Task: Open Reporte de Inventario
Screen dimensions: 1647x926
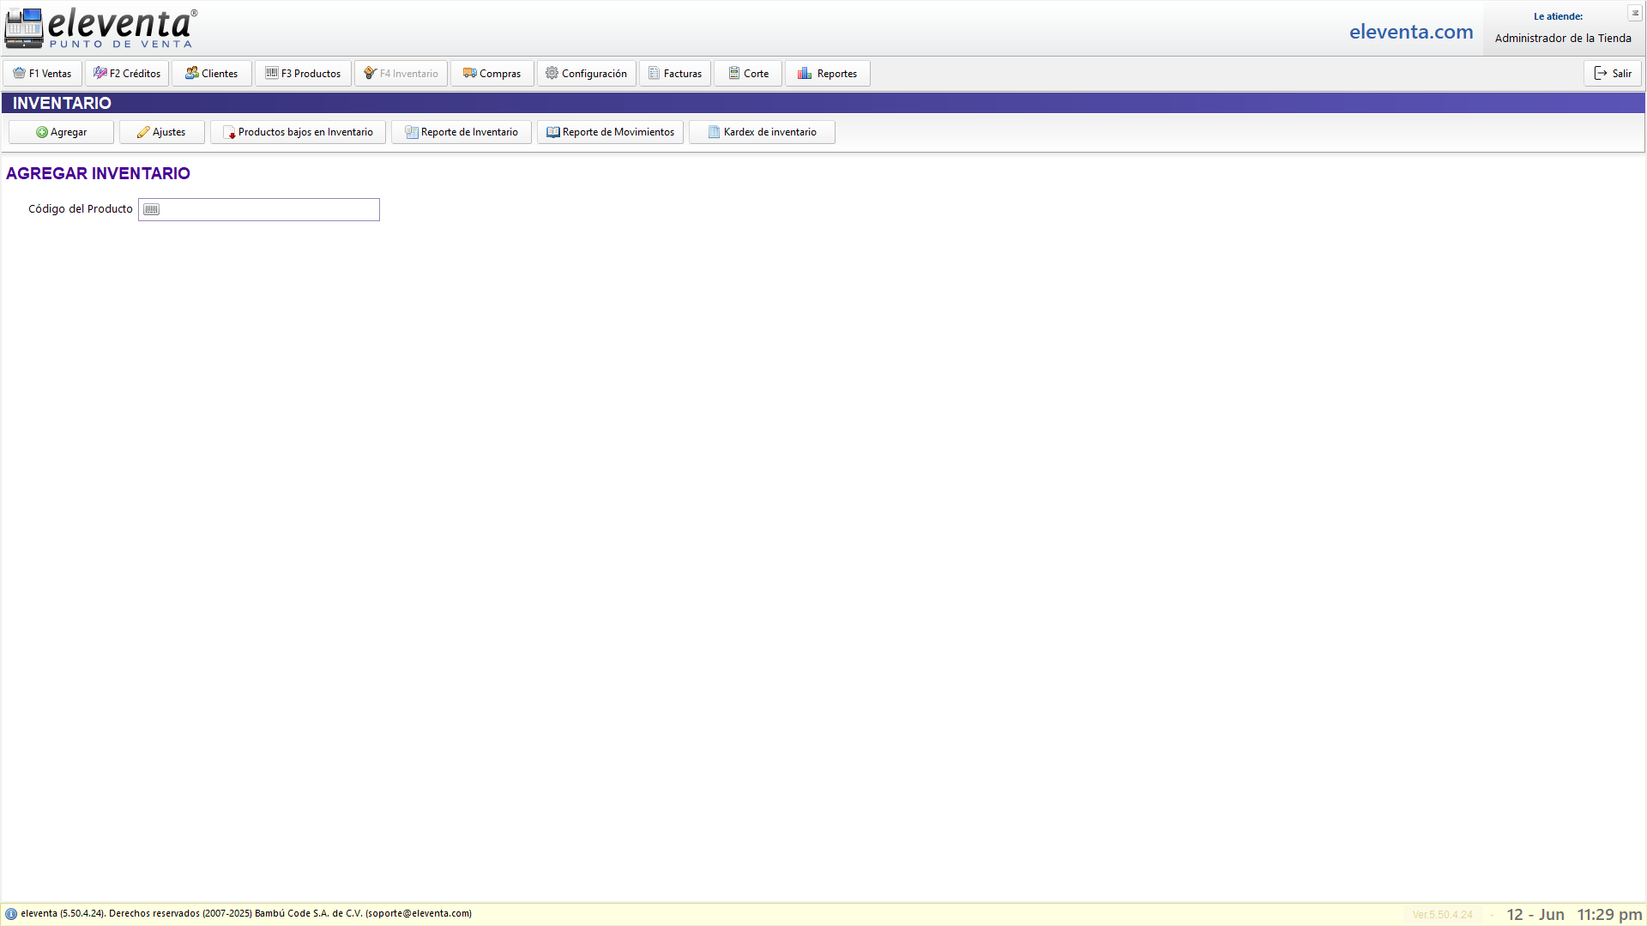Action: pos(462,132)
